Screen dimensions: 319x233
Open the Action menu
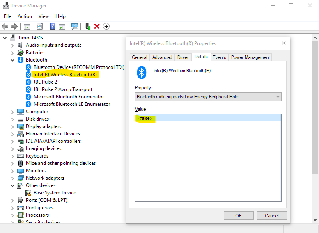click(x=25, y=16)
